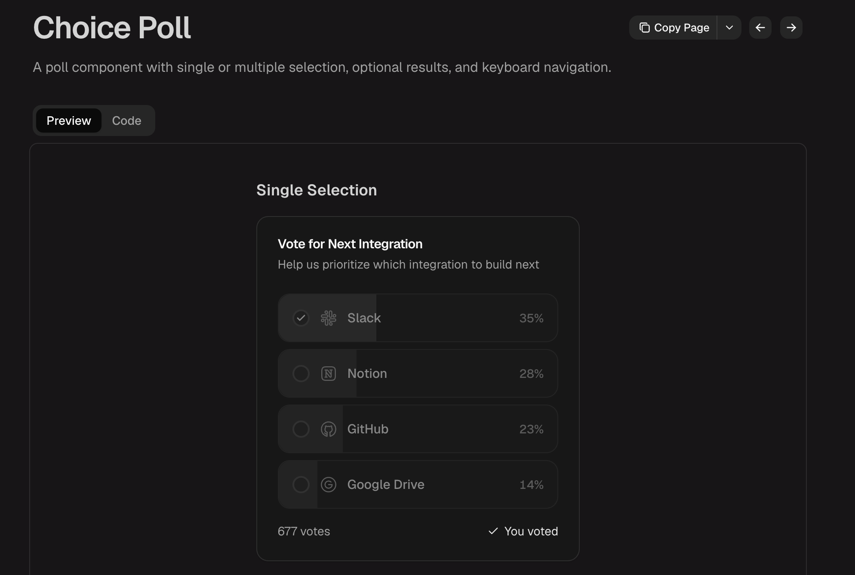
Task: Expand the Copy Page dropdown chevron
Action: 729,28
